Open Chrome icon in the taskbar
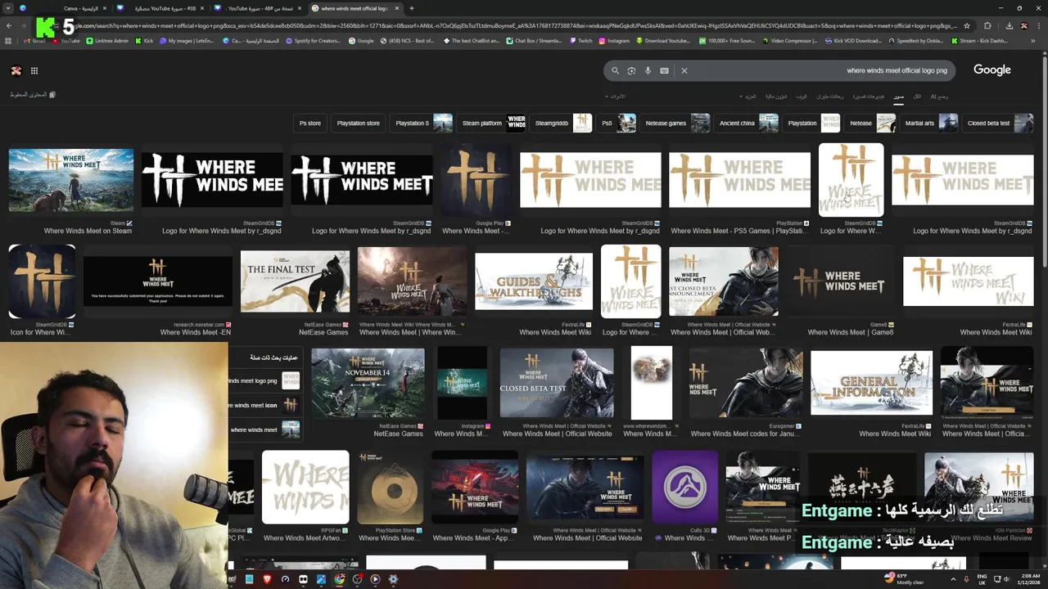1048x589 pixels. pos(339,579)
